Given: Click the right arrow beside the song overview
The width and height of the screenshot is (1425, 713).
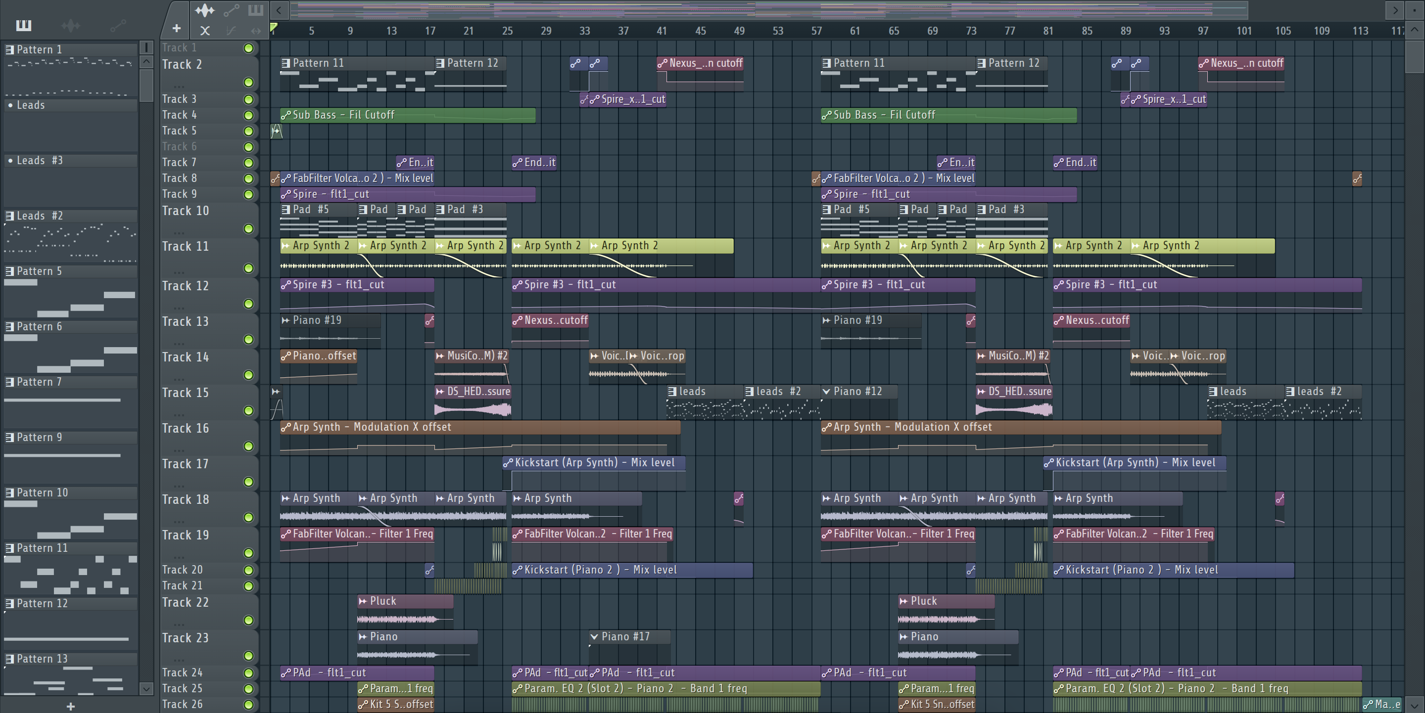Looking at the screenshot, I should point(1395,10).
